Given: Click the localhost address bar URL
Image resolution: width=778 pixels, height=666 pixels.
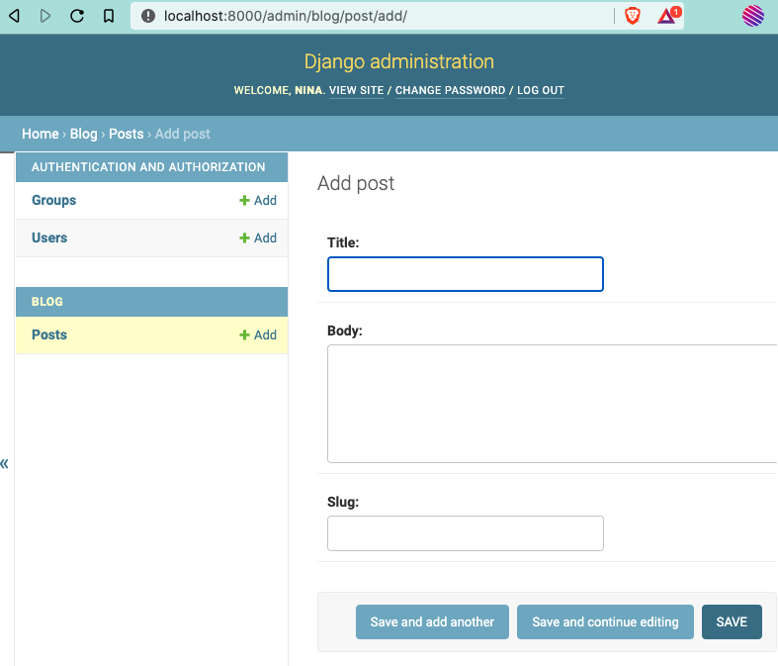Looking at the screenshot, I should click(x=286, y=16).
